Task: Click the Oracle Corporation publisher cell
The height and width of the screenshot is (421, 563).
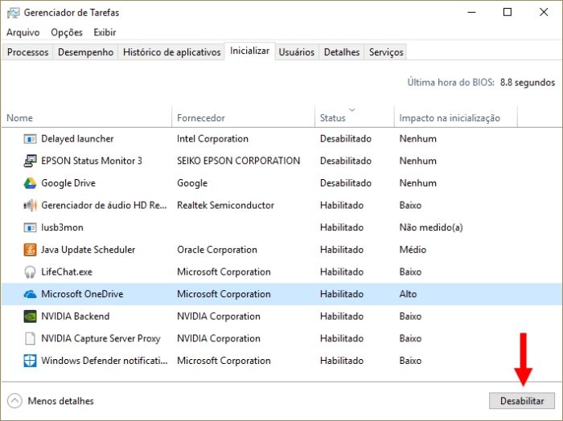Action: pyautogui.click(x=217, y=250)
